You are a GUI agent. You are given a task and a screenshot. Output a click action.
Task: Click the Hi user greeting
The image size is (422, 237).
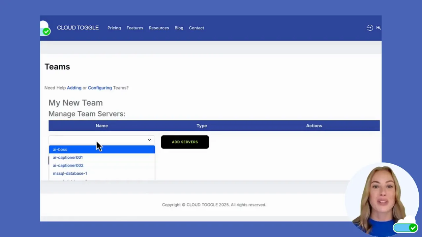[378, 28]
